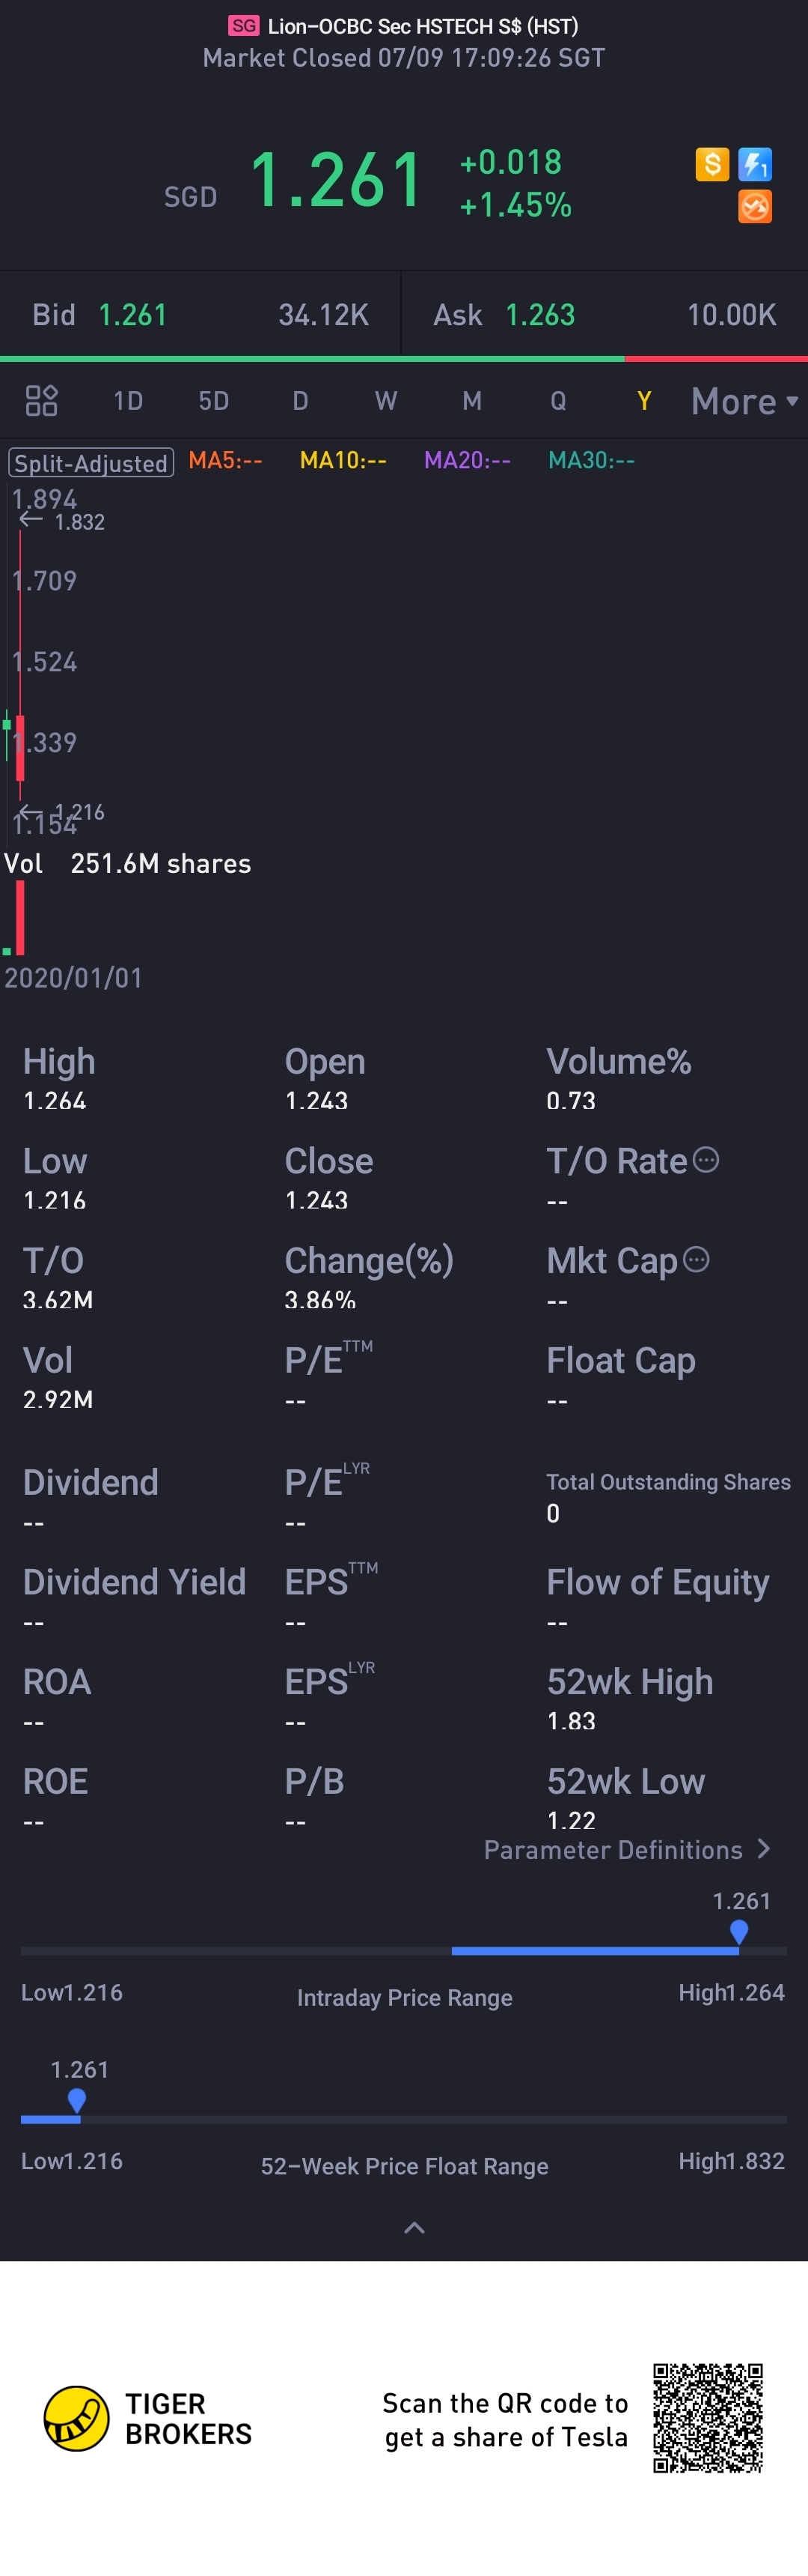The width and height of the screenshot is (808, 2576).
Task: Tap the blue lightning bolt badge
Action: click(x=755, y=163)
